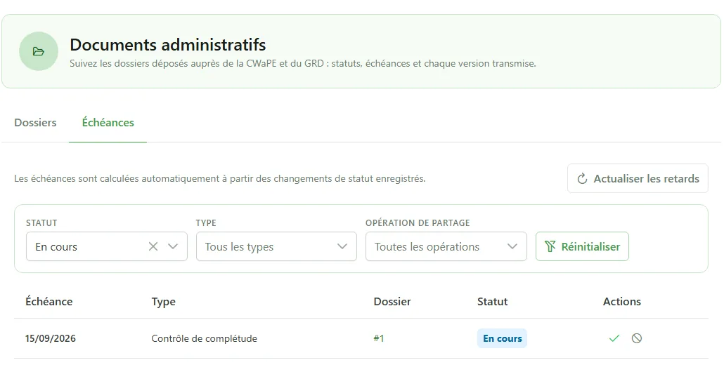Click the En cours value in Statut field
The image size is (724, 379).
[x=56, y=246]
